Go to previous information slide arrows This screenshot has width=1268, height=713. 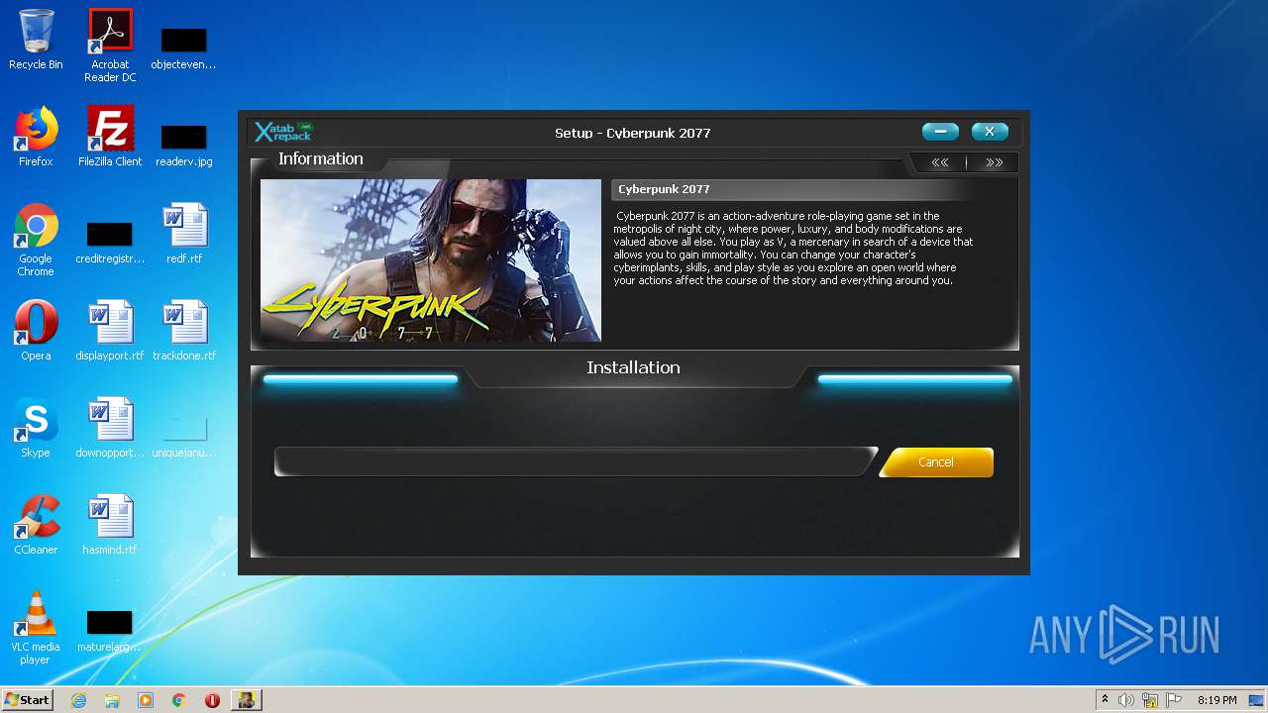click(940, 162)
